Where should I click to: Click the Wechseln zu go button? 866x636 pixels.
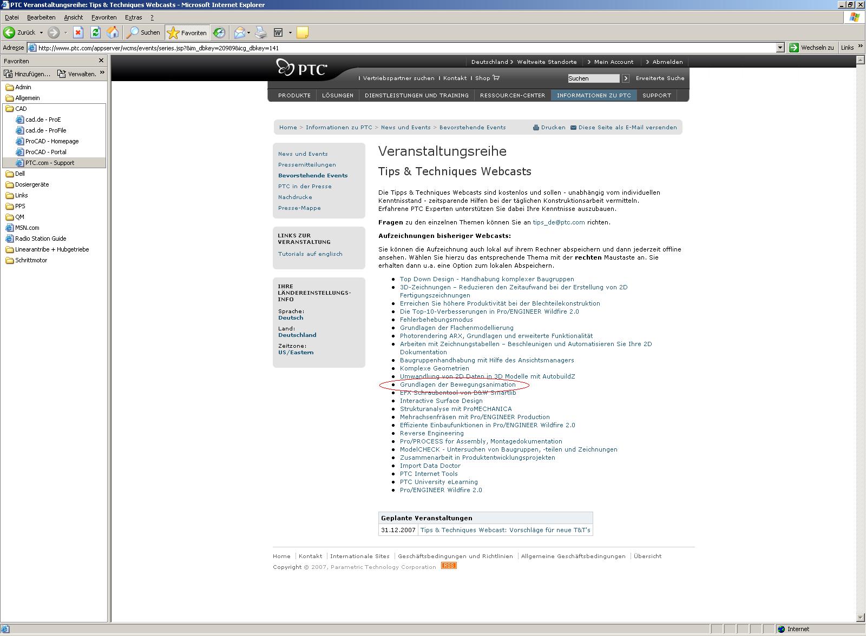811,48
